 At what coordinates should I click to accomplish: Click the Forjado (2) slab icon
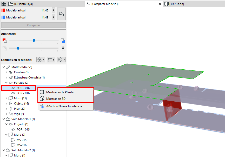pos(11,83)
